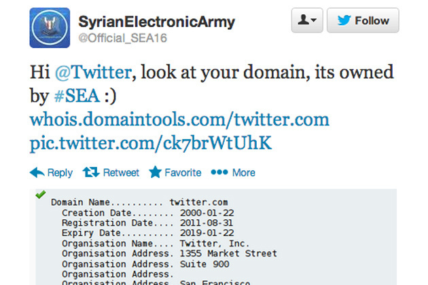Screen dimensions: 428x285
Task: Click the Retweet arrows icon
Action: pos(91,172)
